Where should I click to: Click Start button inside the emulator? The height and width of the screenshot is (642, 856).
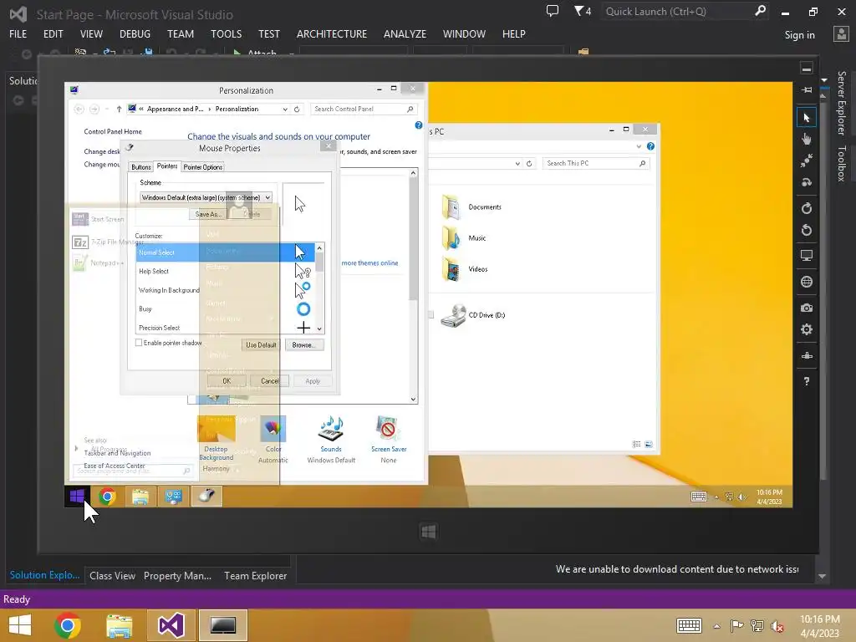pyautogui.click(x=77, y=497)
